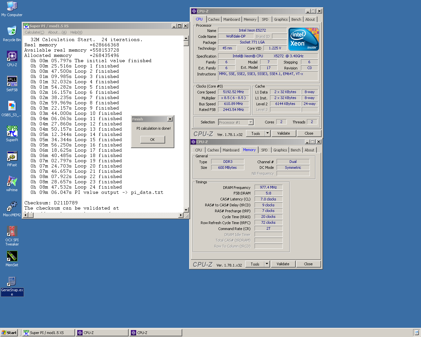Image resolution: width=421 pixels, height=337 pixels.
Task: Open Bench tab in lower CPU-Z window
Action: [x=296, y=150]
